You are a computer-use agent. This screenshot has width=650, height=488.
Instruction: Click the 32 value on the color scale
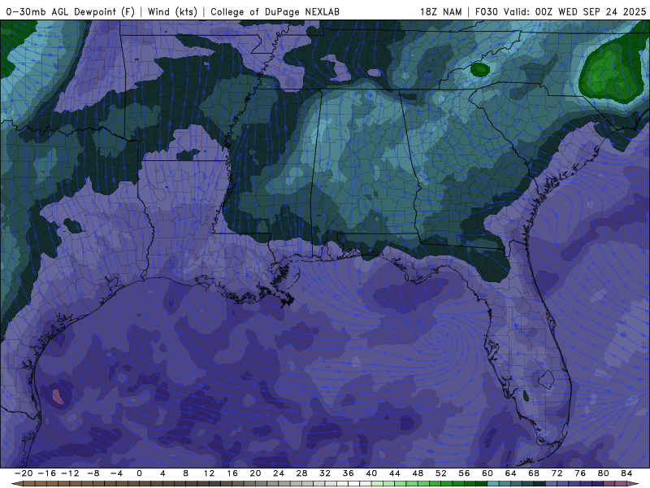click(325, 473)
